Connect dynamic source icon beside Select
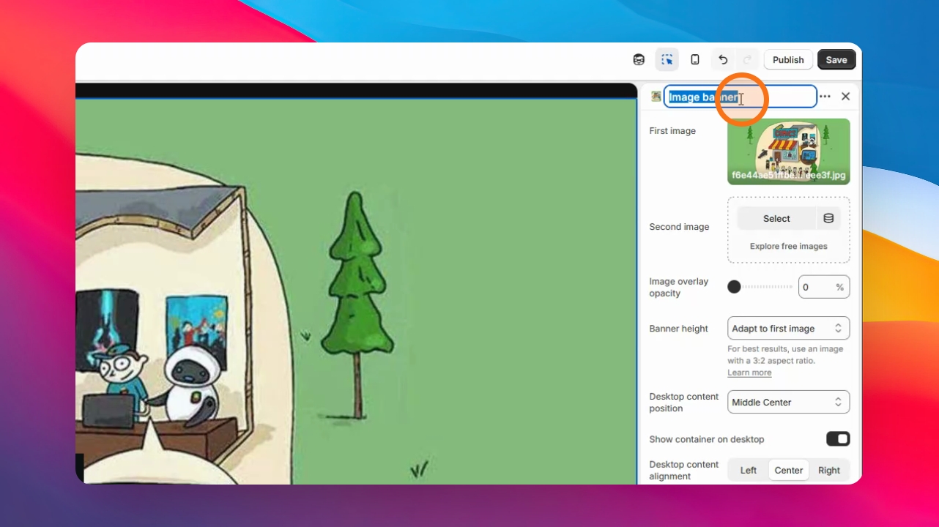The height and width of the screenshot is (527, 939). click(828, 218)
